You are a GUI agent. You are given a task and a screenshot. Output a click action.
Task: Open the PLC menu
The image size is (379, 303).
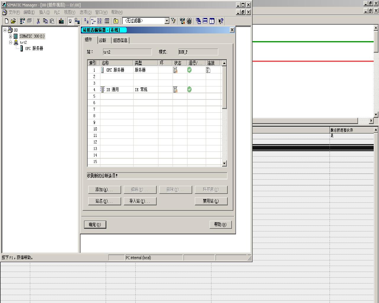(x=57, y=12)
